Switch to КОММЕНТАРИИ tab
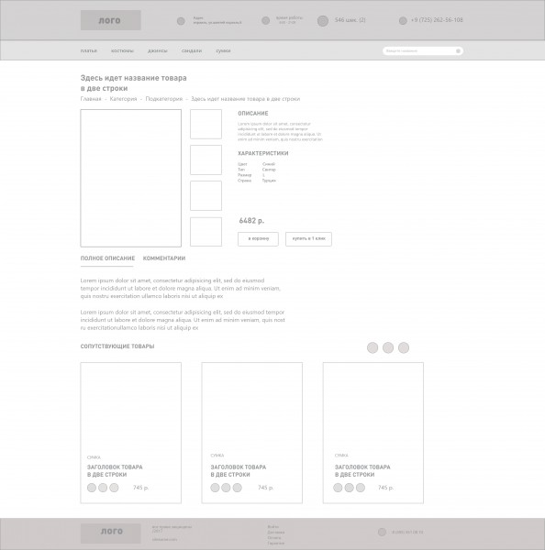 click(x=164, y=258)
